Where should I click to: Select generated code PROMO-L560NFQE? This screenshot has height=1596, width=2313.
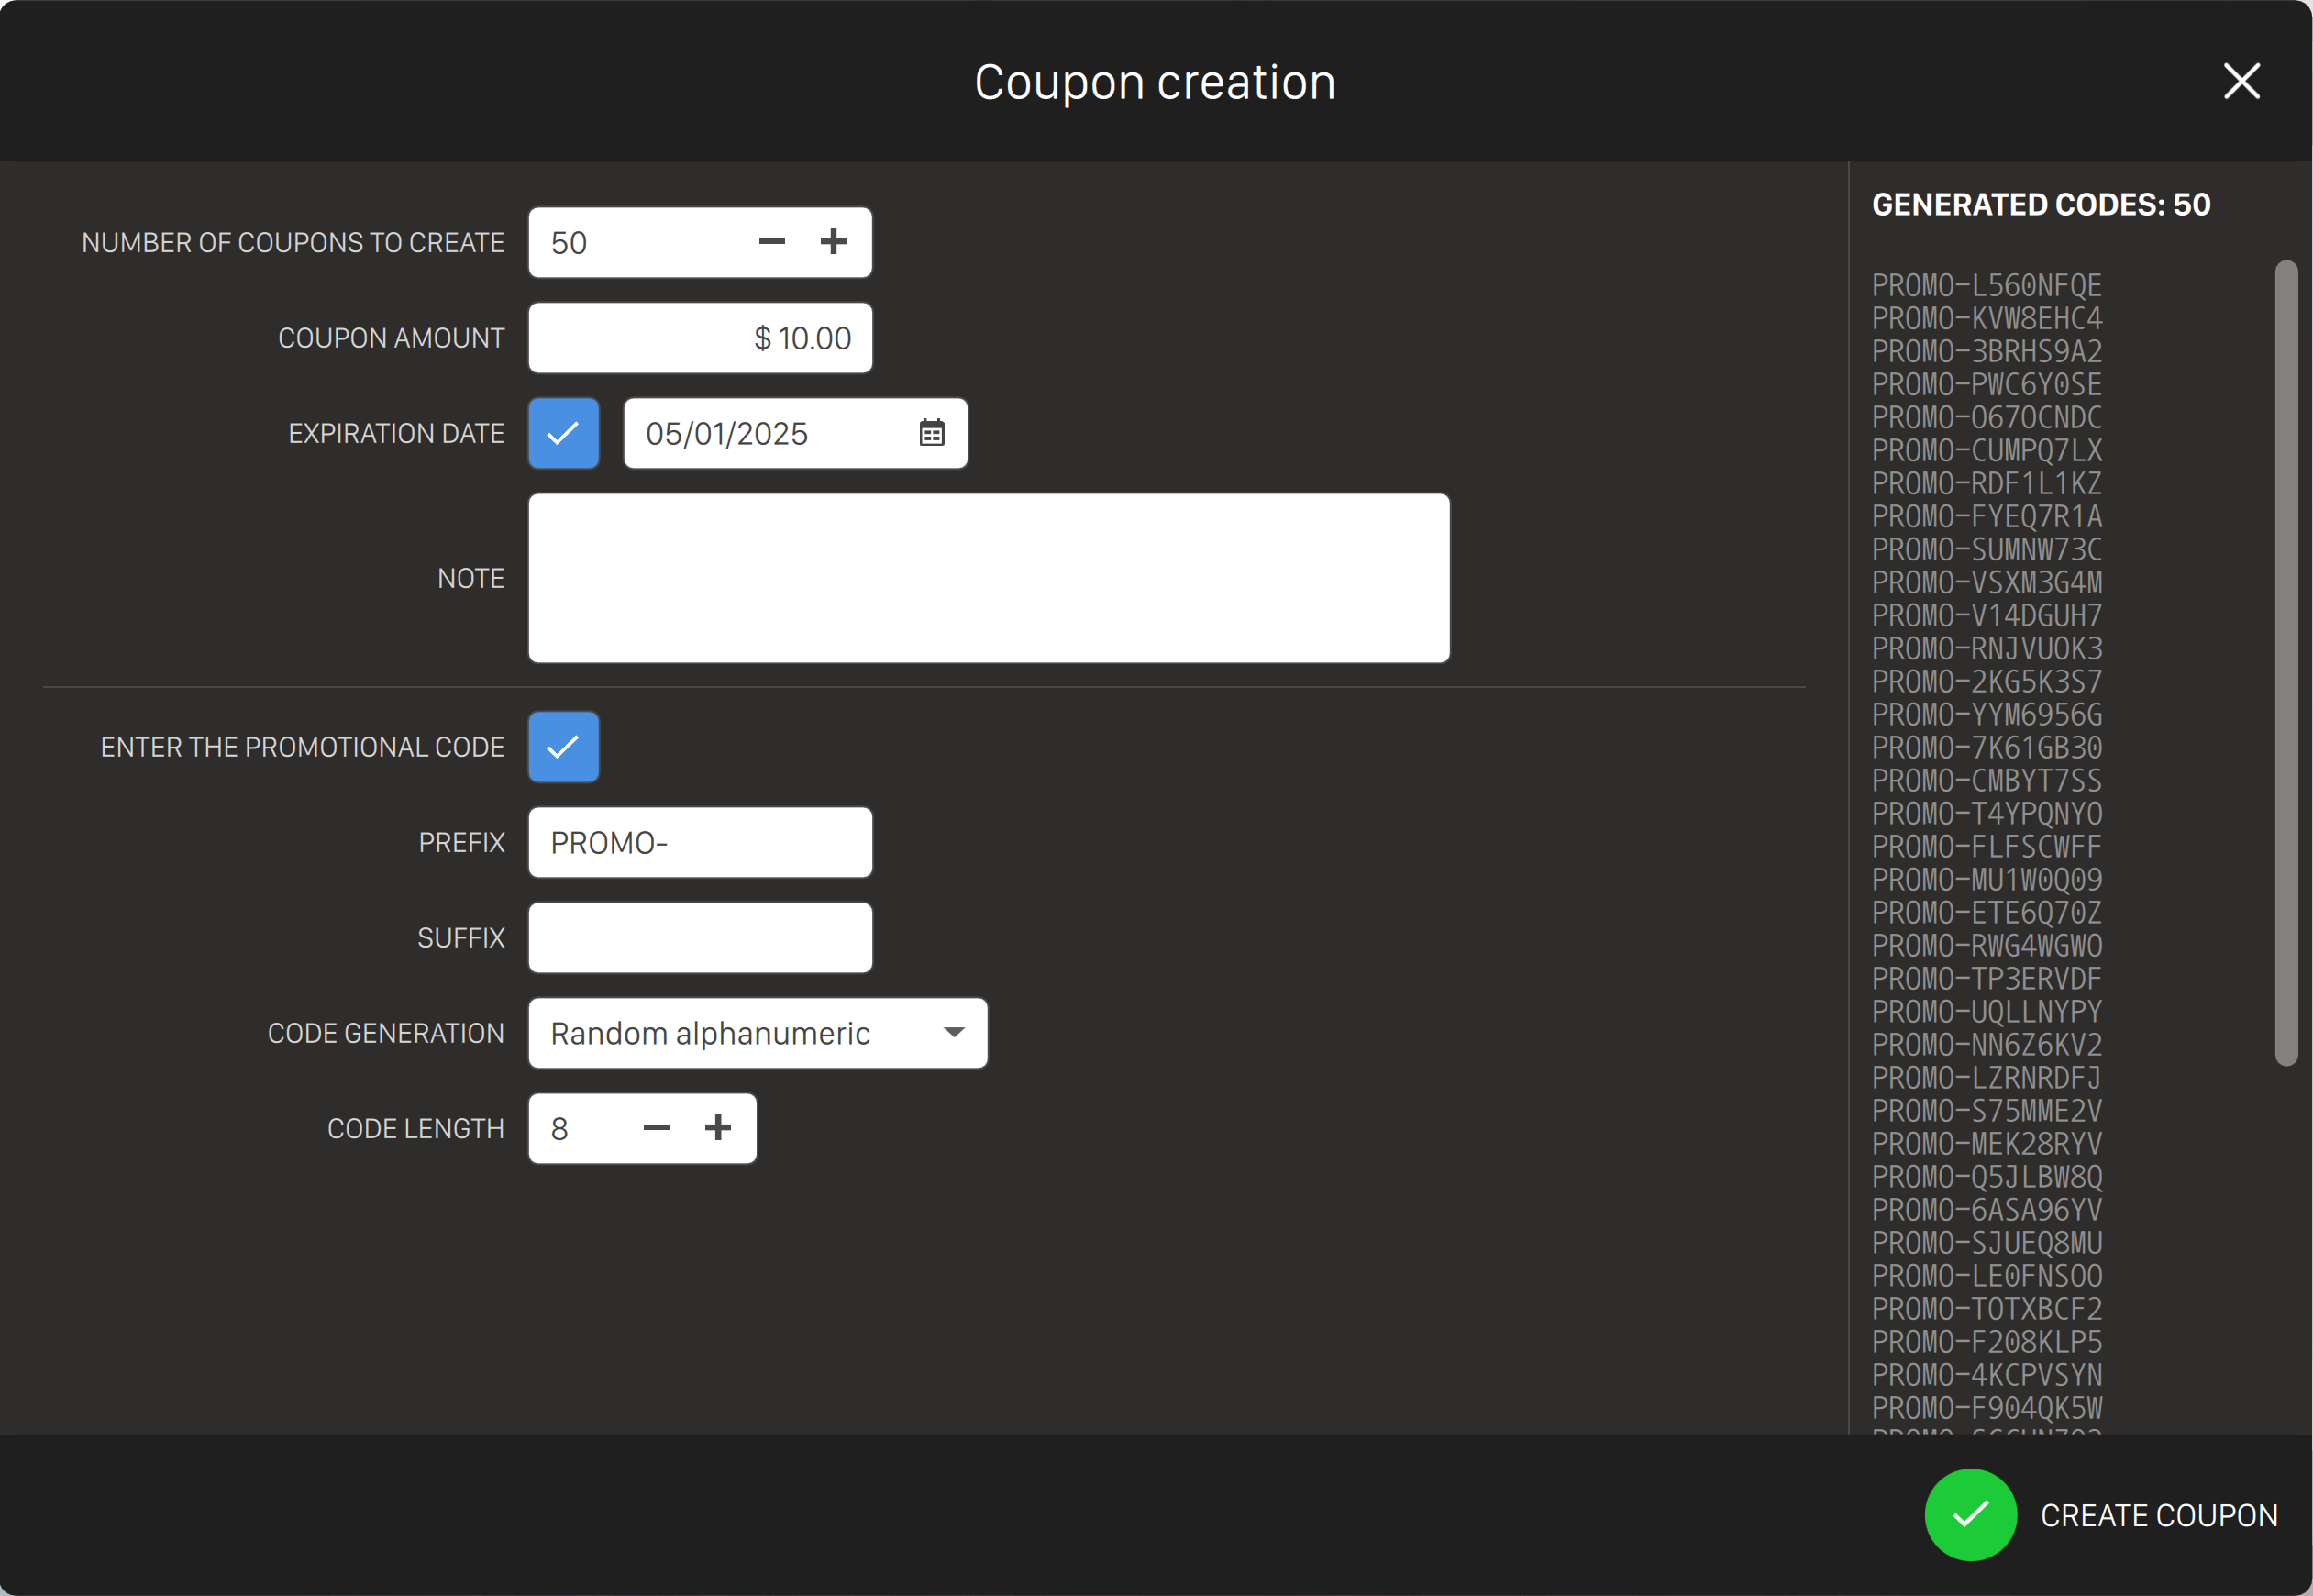pyautogui.click(x=1987, y=286)
